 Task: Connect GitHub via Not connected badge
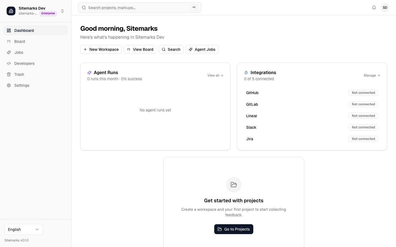[363, 93]
